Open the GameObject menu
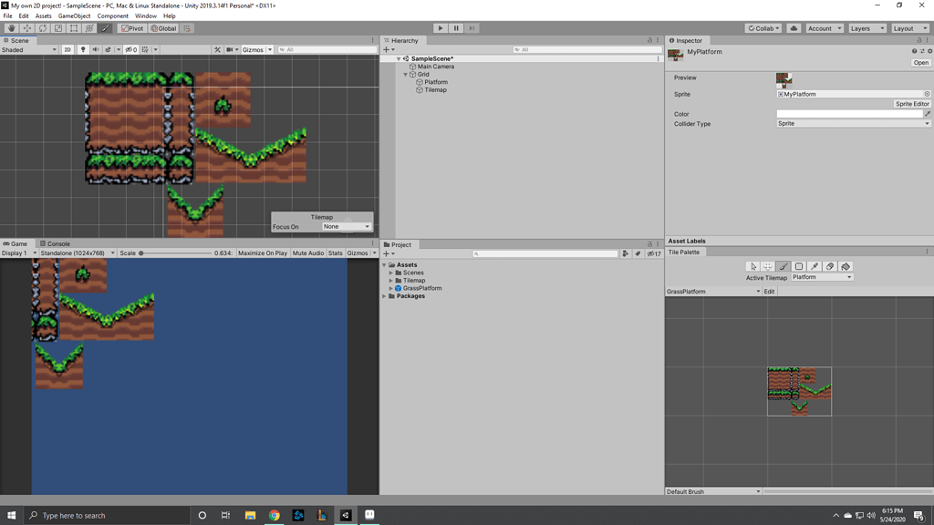This screenshot has height=525, width=934. click(x=73, y=15)
